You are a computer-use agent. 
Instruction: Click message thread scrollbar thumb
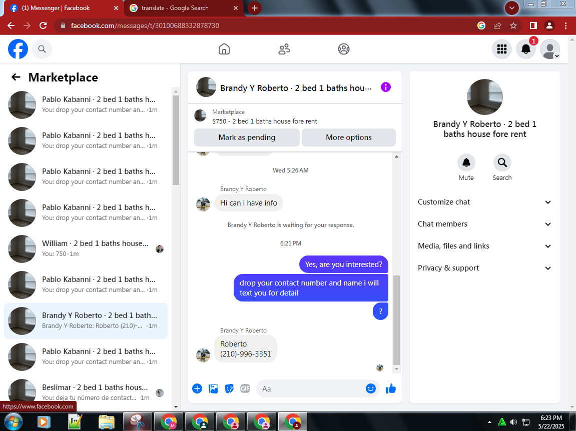396,319
